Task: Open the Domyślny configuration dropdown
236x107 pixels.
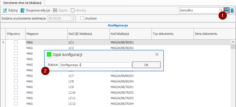Action: tap(221, 11)
